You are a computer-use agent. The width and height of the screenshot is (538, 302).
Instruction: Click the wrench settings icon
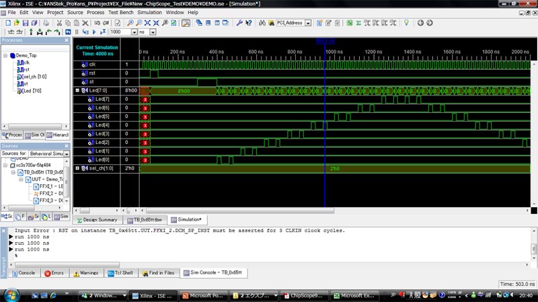click(x=239, y=23)
